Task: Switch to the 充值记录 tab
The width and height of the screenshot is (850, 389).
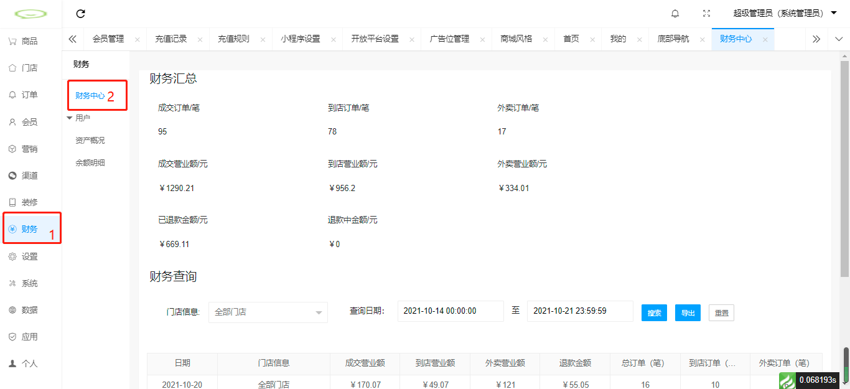Action: [x=171, y=39]
